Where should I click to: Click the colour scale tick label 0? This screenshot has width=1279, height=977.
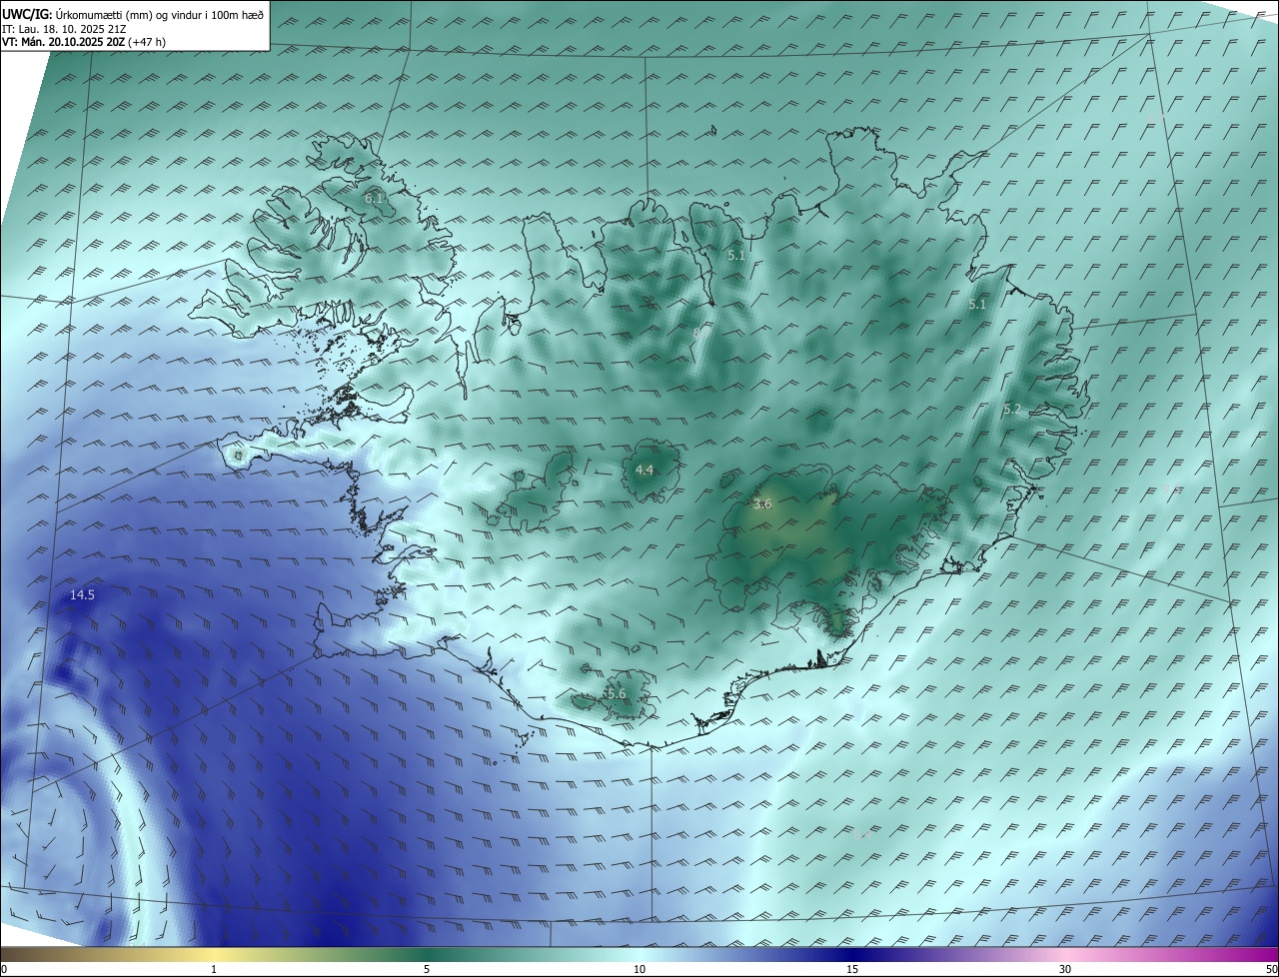4,970
